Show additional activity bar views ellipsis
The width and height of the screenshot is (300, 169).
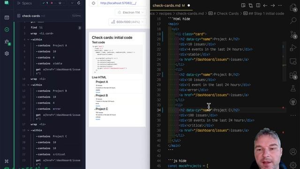pyautogui.click(x=293, y=115)
